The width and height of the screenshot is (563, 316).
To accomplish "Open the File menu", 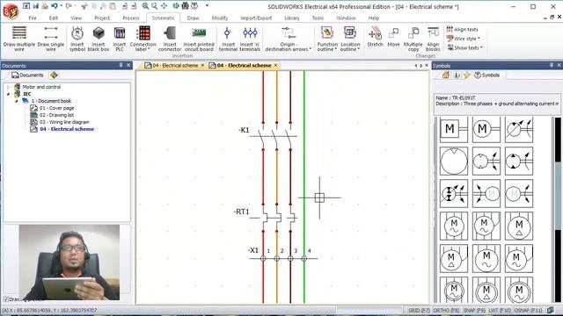I will pos(33,18).
